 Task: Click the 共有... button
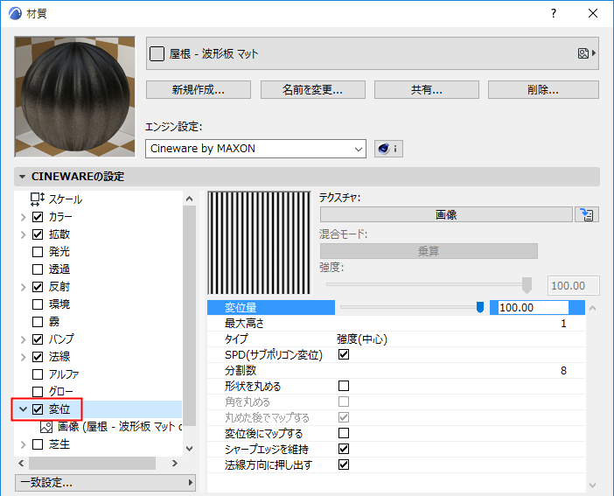pos(427,90)
